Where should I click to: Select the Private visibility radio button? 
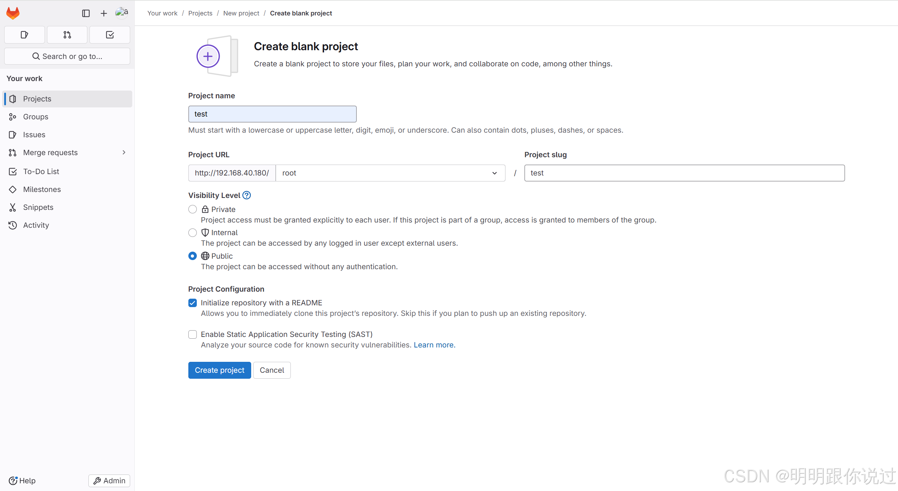(x=193, y=210)
